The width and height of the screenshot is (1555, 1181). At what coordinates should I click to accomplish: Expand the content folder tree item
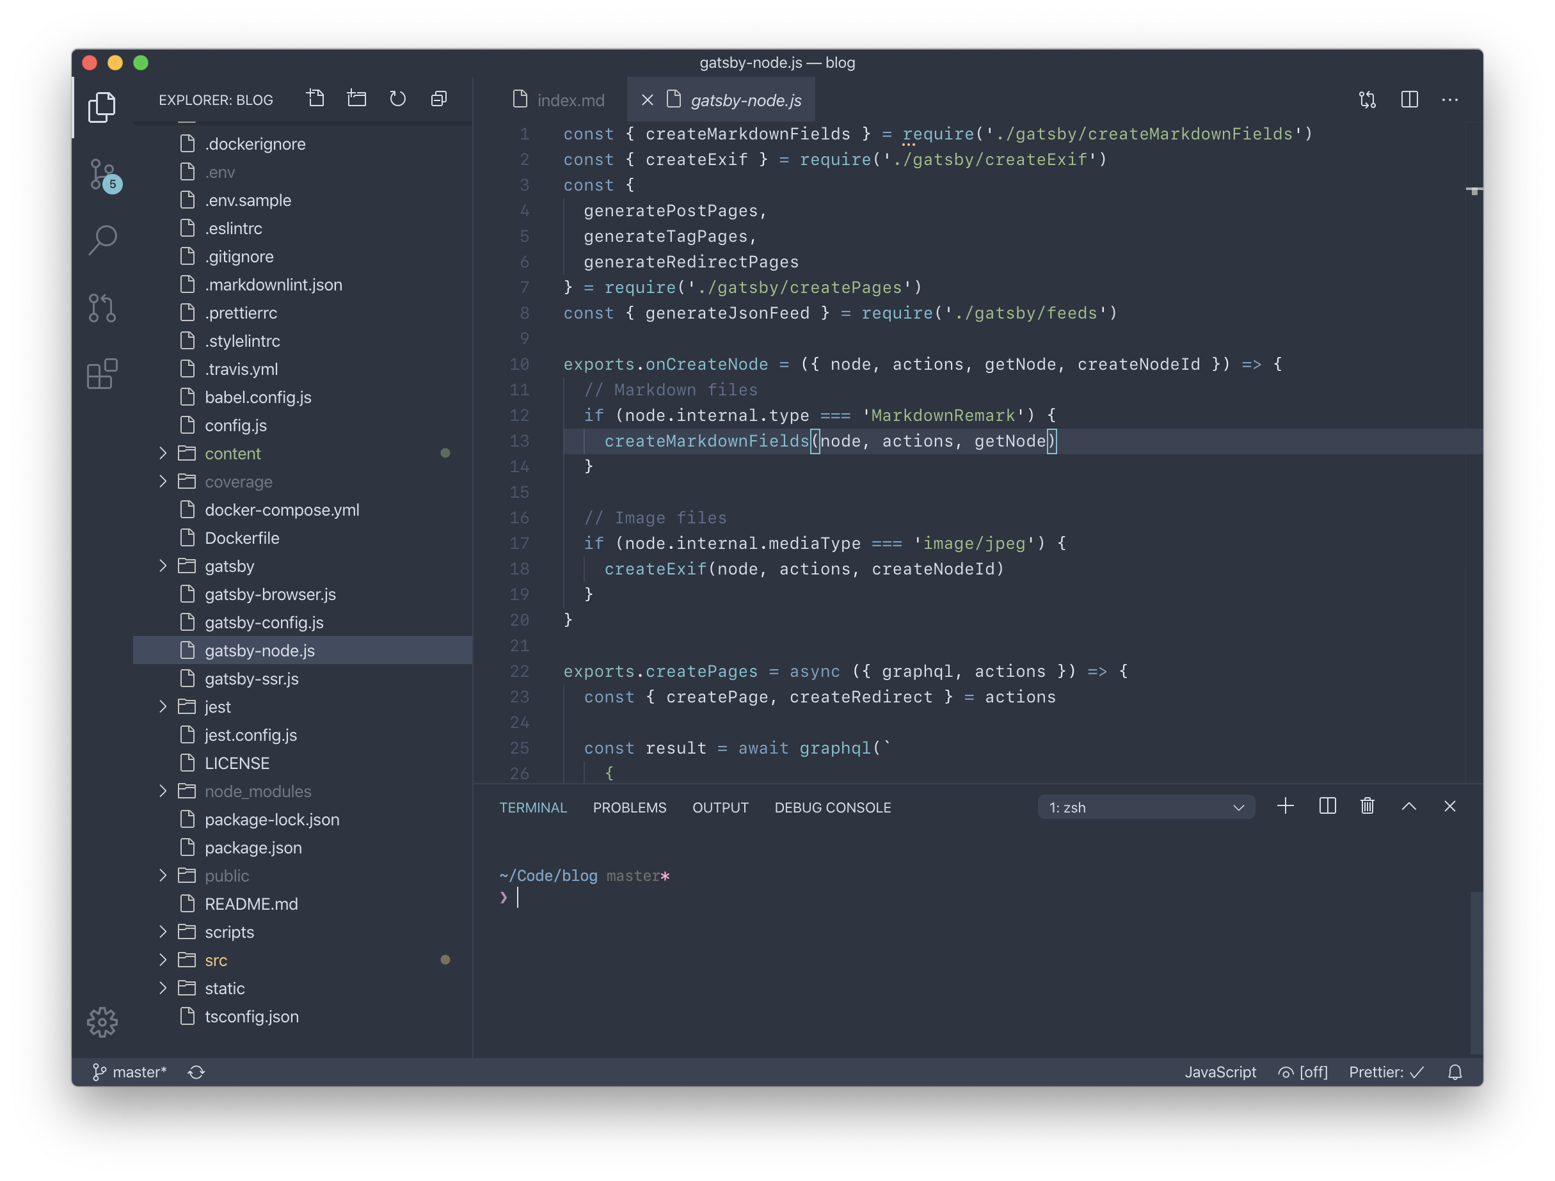click(163, 453)
